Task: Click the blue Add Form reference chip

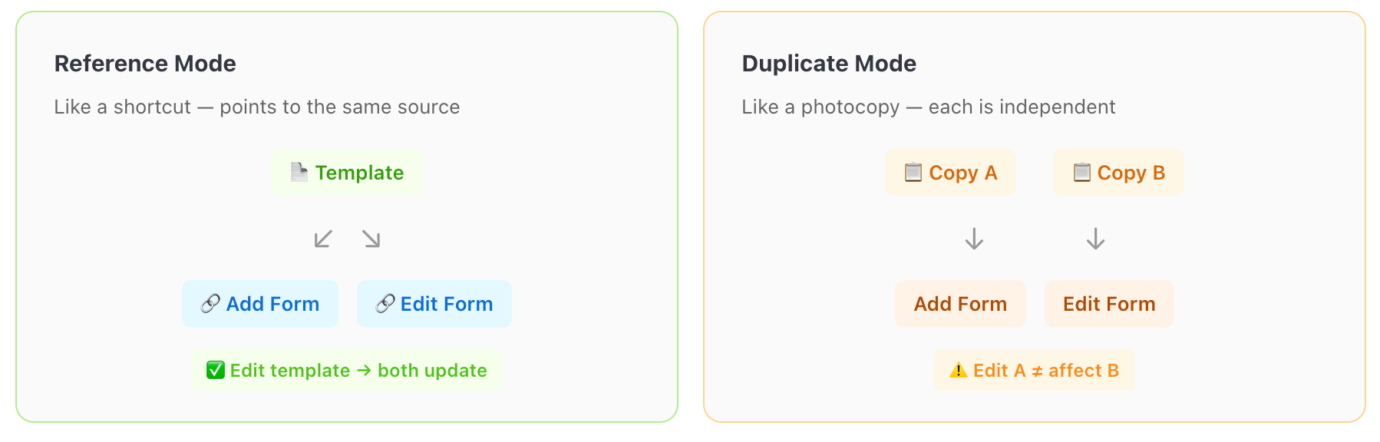Action: pyautogui.click(x=260, y=304)
